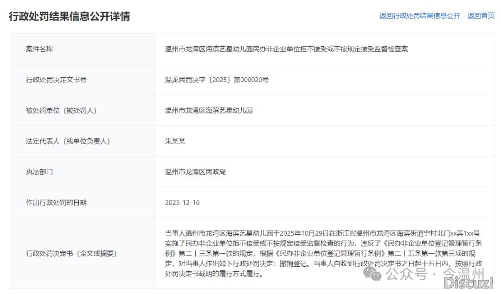501x294 pixels.
Task: Click document number 温龙民罚决字〔2025〕第000020号
Action: (x=217, y=80)
